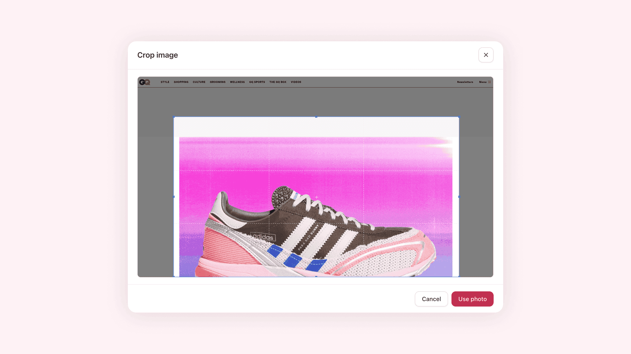Grab the bottom-center crop handle
This screenshot has width=631, height=354.
pyautogui.click(x=316, y=277)
